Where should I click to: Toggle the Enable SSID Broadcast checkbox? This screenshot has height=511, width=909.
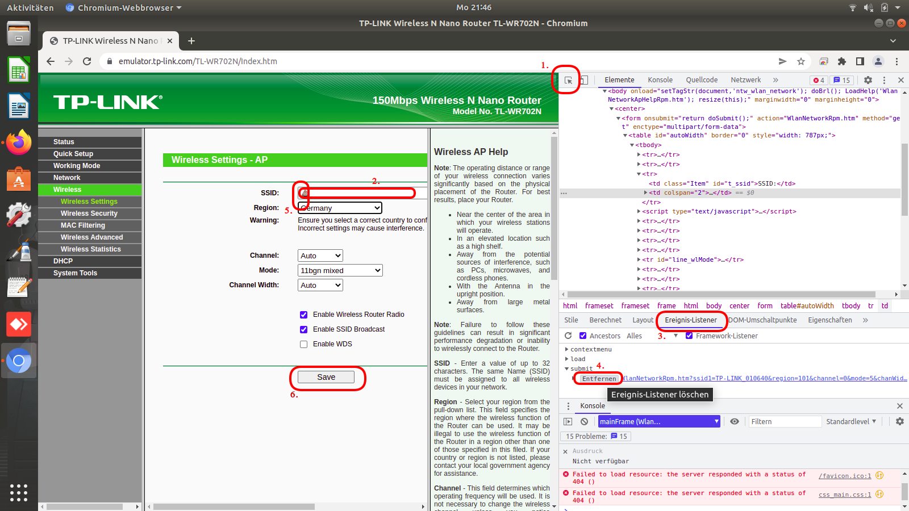coord(304,329)
